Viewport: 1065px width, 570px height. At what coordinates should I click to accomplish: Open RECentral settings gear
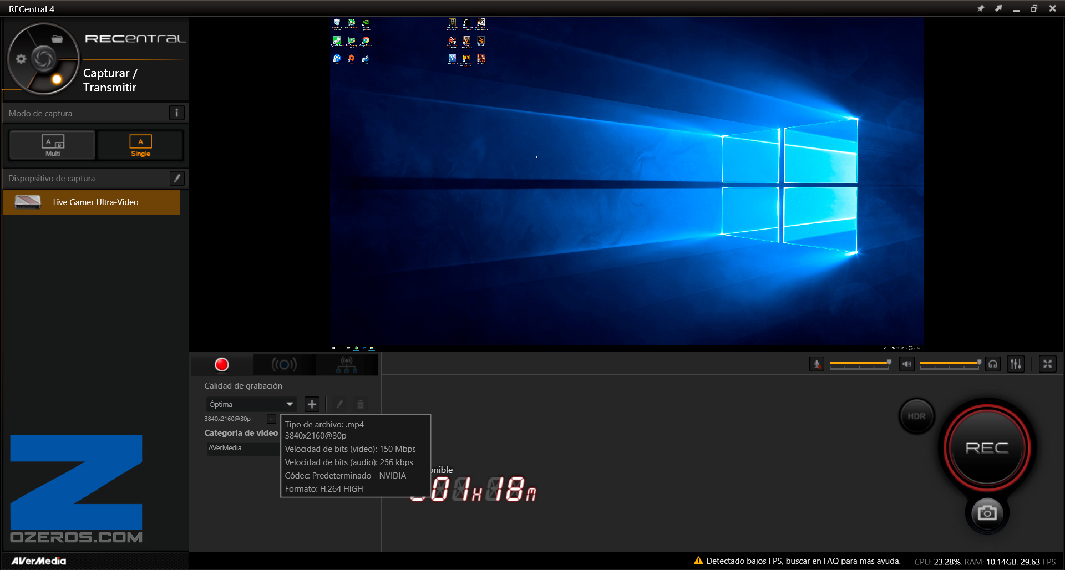[21, 59]
